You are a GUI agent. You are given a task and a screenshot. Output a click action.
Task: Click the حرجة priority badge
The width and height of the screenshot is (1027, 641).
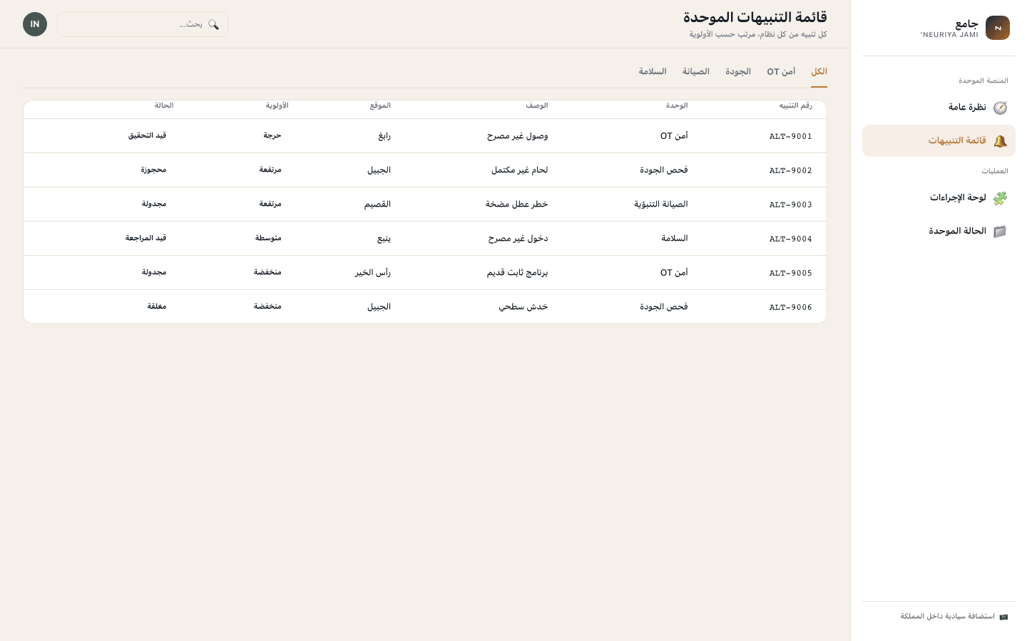tap(272, 135)
